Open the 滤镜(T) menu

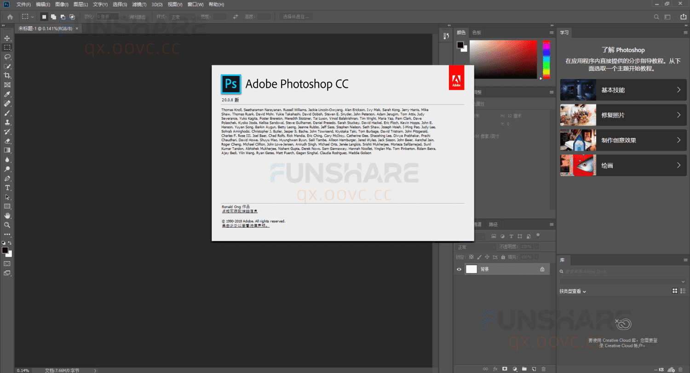click(x=139, y=4)
